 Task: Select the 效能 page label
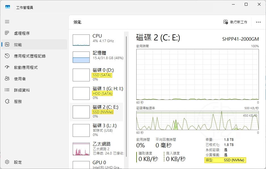click(18, 45)
